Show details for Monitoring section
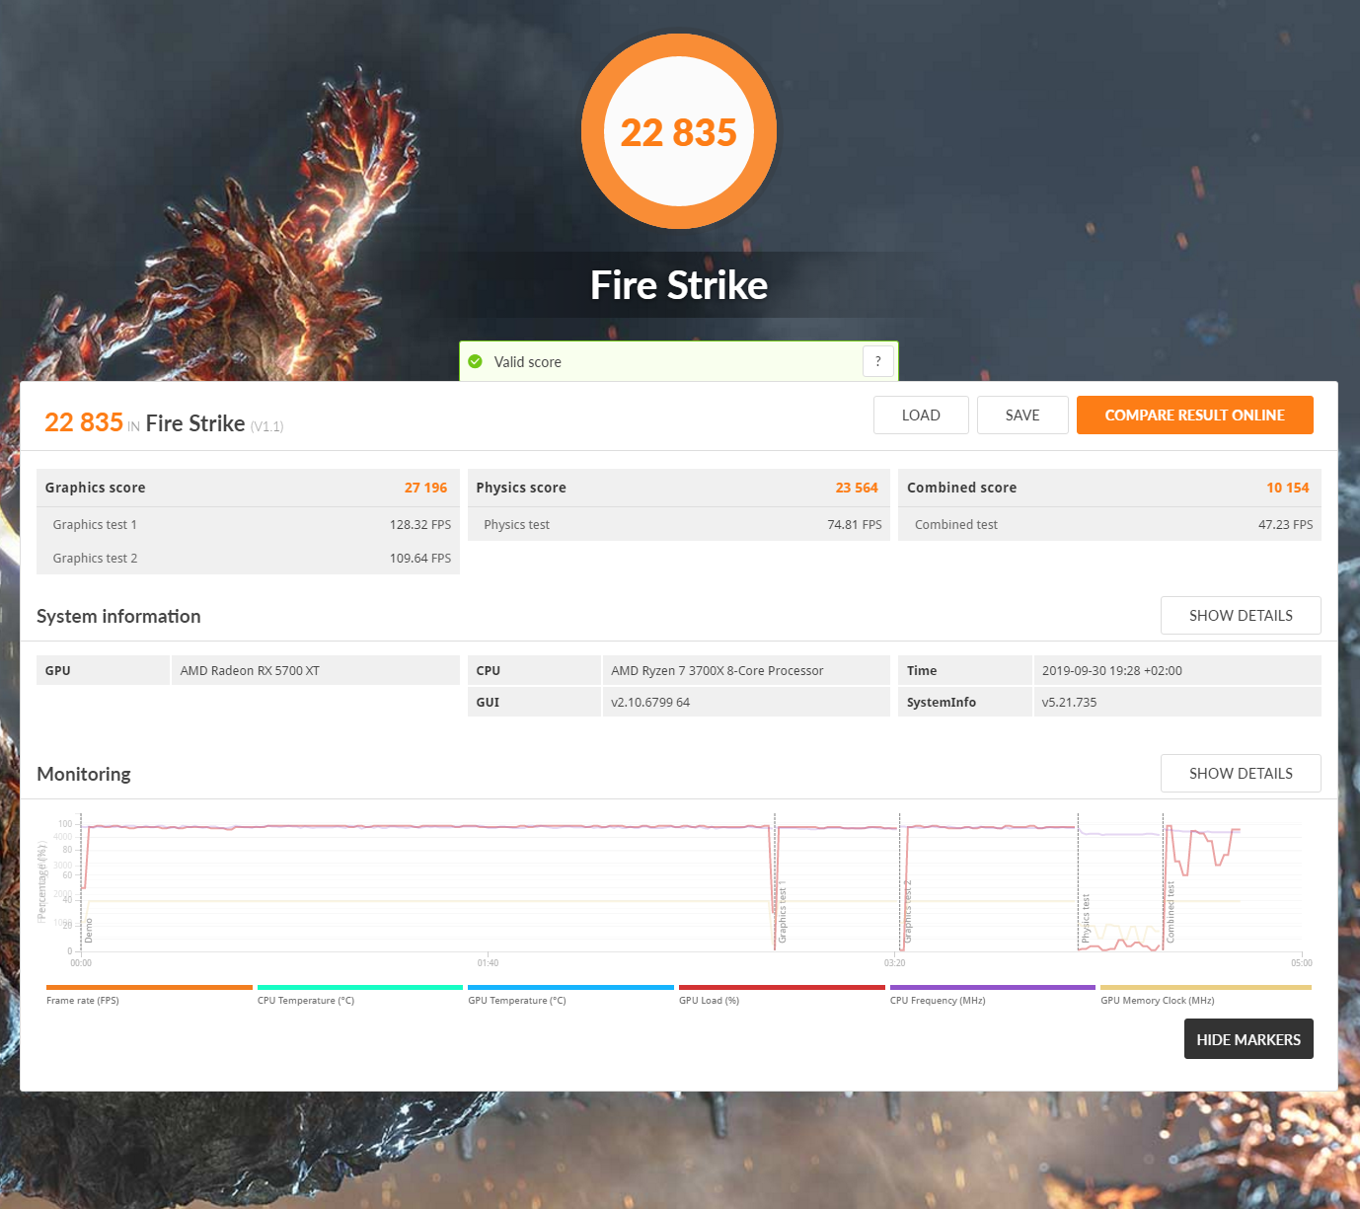The image size is (1360, 1209). pyautogui.click(x=1241, y=773)
